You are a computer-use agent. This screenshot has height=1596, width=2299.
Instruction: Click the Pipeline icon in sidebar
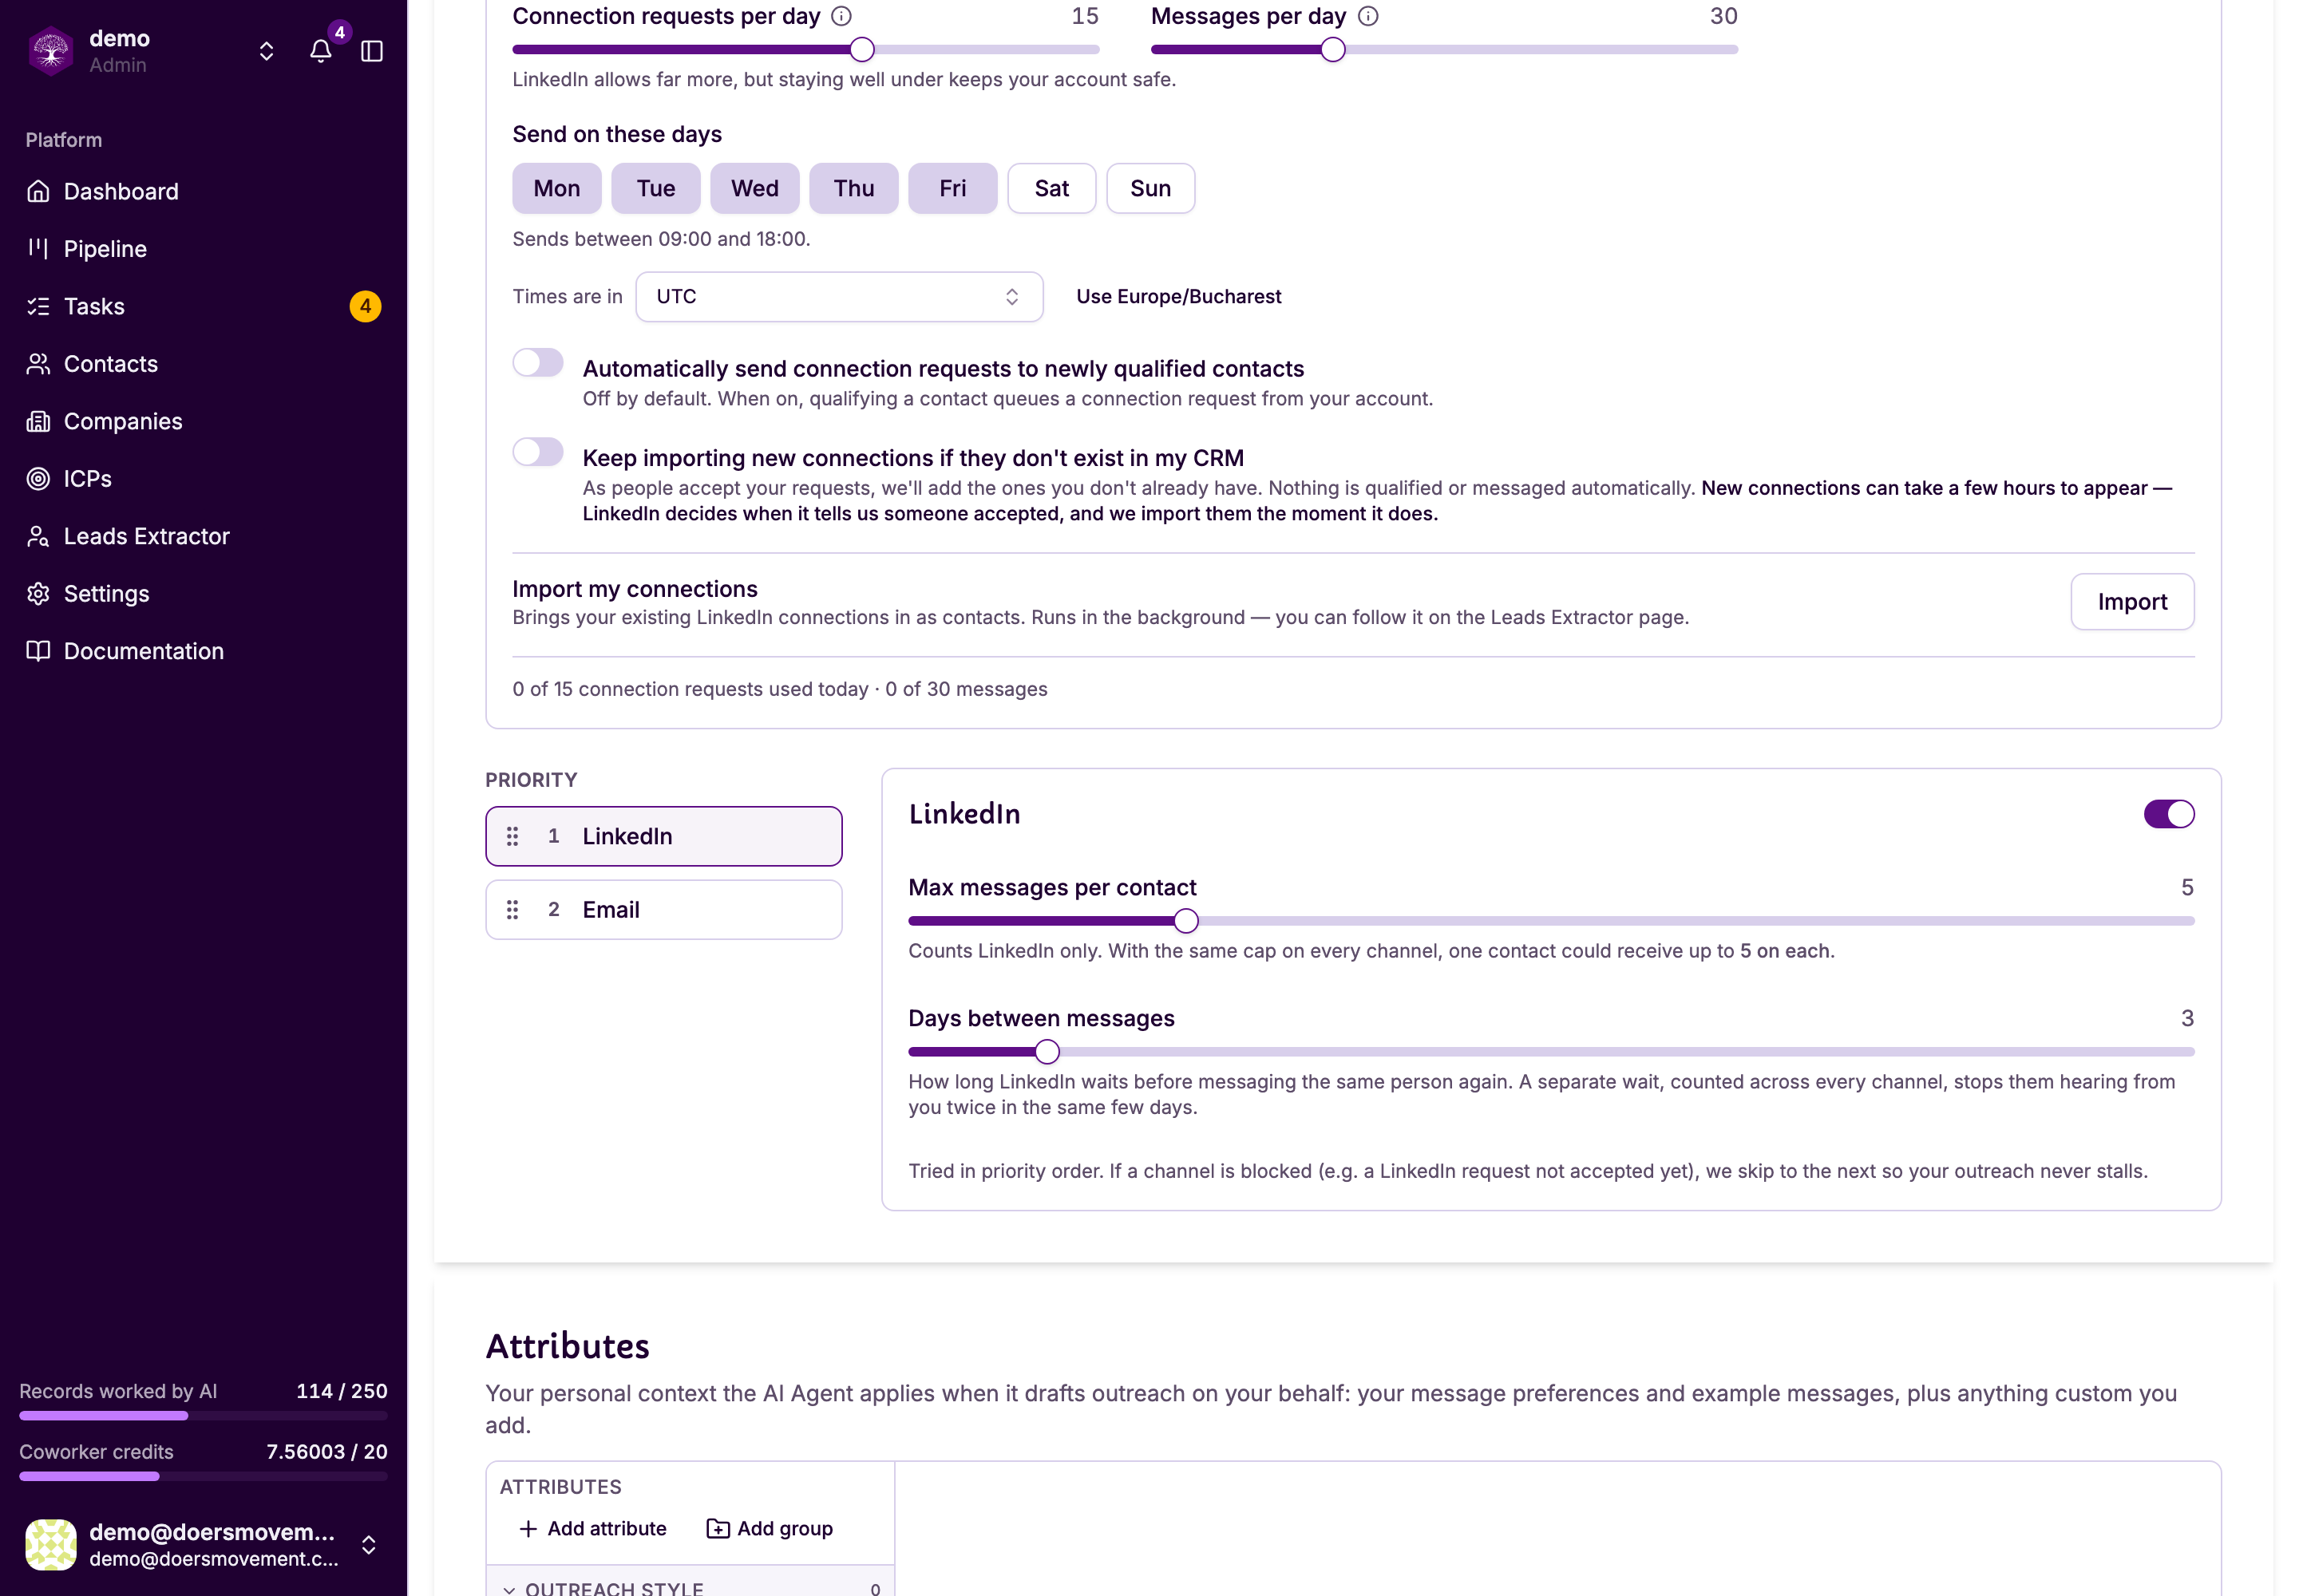(38, 248)
